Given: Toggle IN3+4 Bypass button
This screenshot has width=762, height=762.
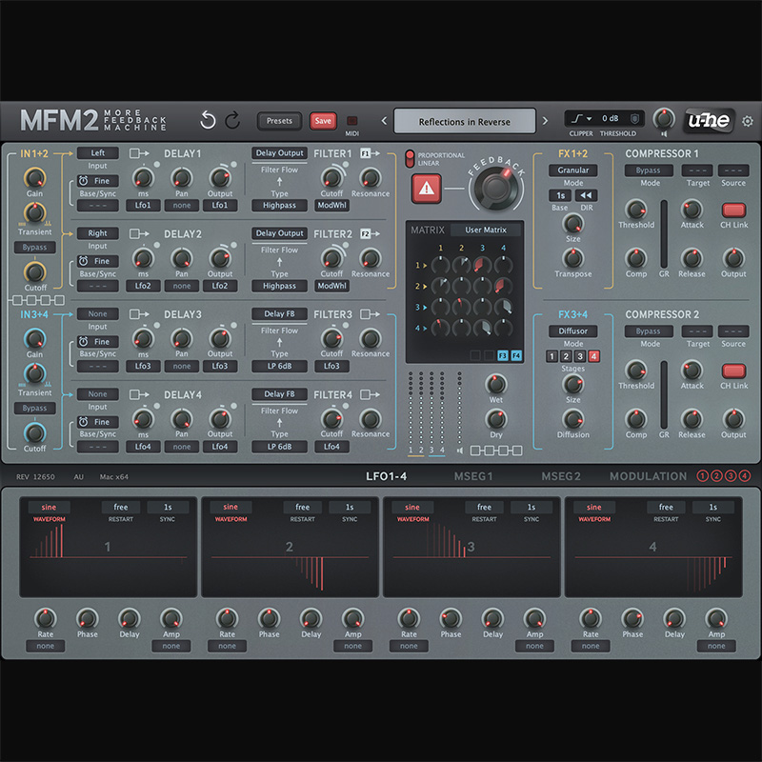Looking at the screenshot, I should pyautogui.click(x=35, y=409).
